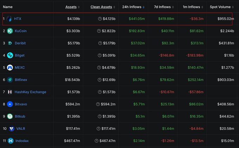Click the MEXC logo icon
239x148 pixels.
coord(10,68)
